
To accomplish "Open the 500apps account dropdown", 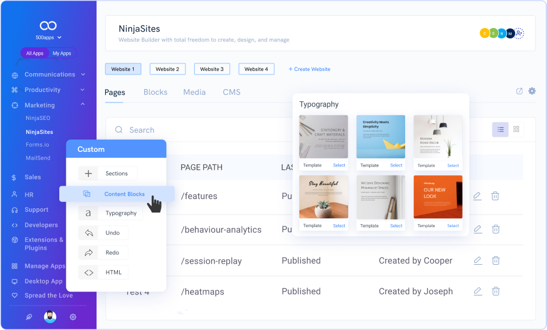I will [x=48, y=38].
